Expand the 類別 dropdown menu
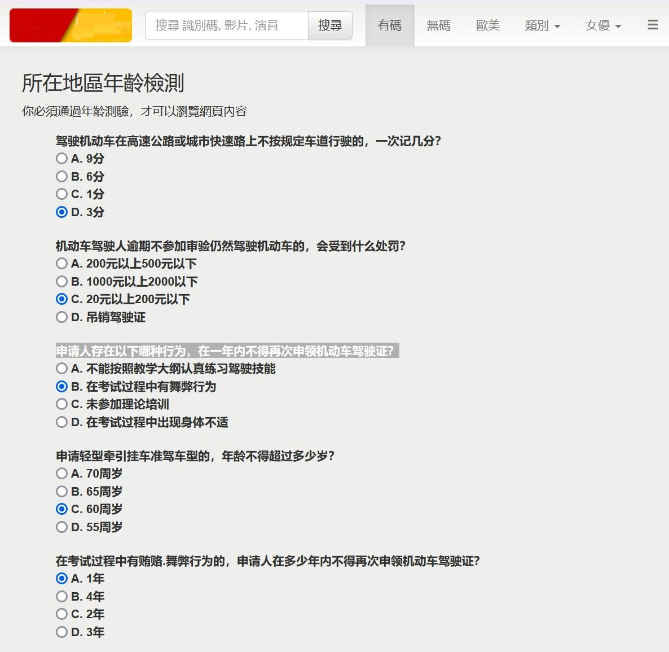The width and height of the screenshot is (669, 652). tap(542, 25)
